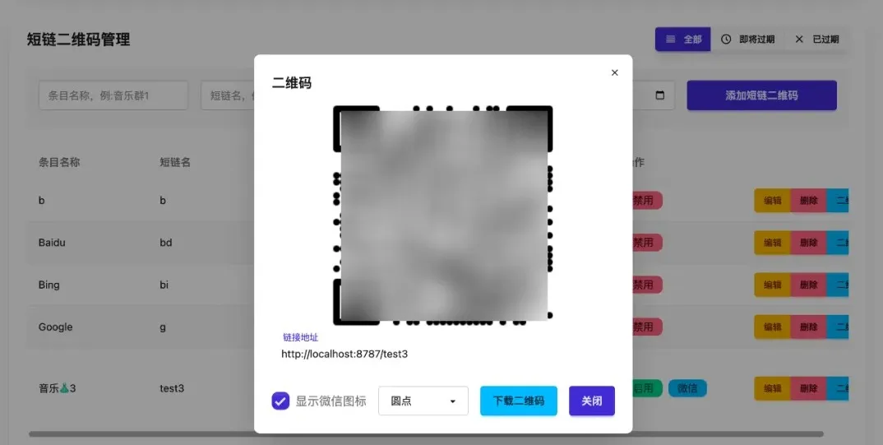Click the 下载二维码 button

[519, 401]
